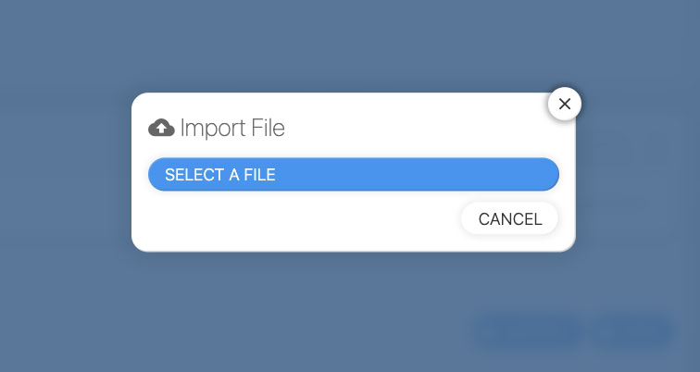The image size is (700, 372).
Task: Close the Import File dialog with X
Action: coord(565,104)
